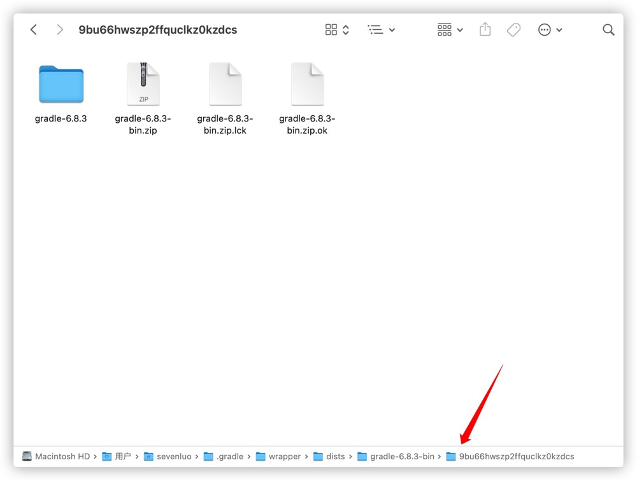Screen dimensions: 637x481
Task: Navigate to .gradle in path bar
Action: tap(224, 456)
